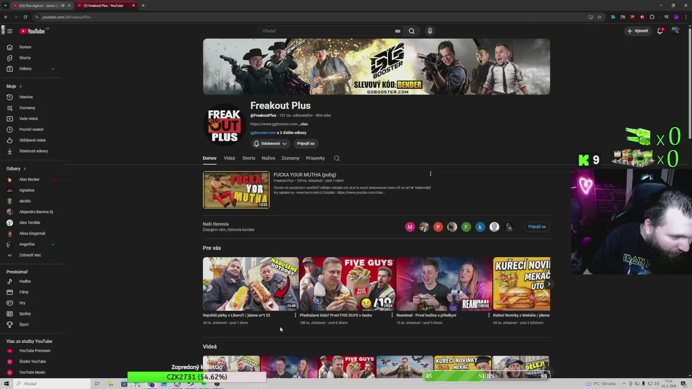Screen dimensions: 692x389
Task: Open a new browser tab
Action: (x=143, y=5)
